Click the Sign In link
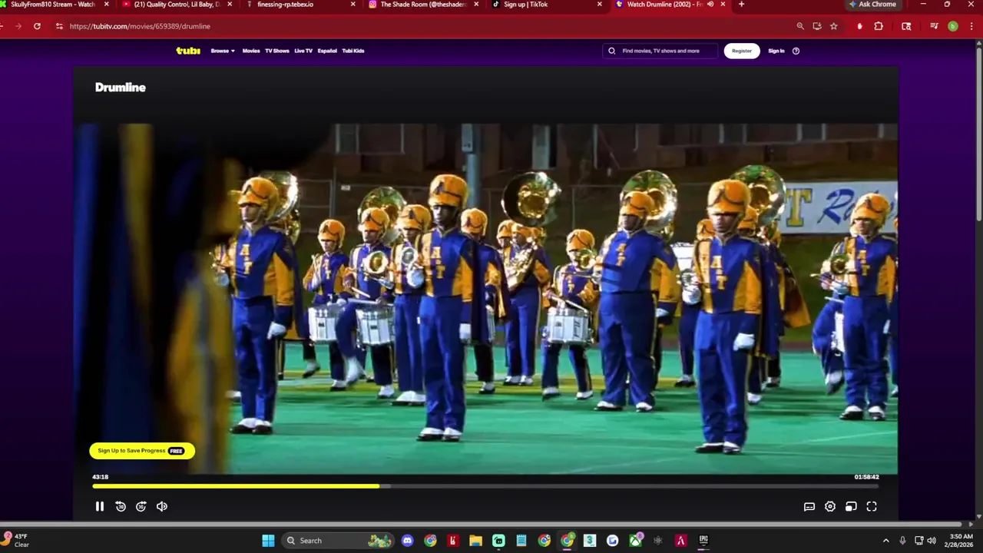The width and height of the screenshot is (983, 553). pyautogui.click(x=776, y=51)
